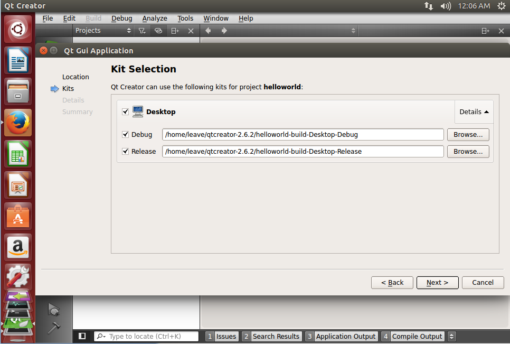
Task: Close the Projects side pane
Action: coord(191,31)
